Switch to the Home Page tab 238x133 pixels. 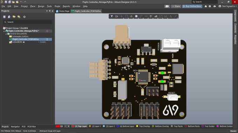(x=63, y=11)
